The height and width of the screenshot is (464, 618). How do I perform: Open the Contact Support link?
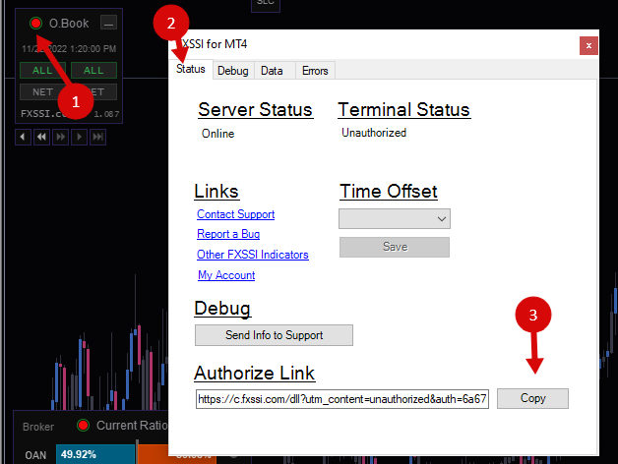(x=236, y=214)
